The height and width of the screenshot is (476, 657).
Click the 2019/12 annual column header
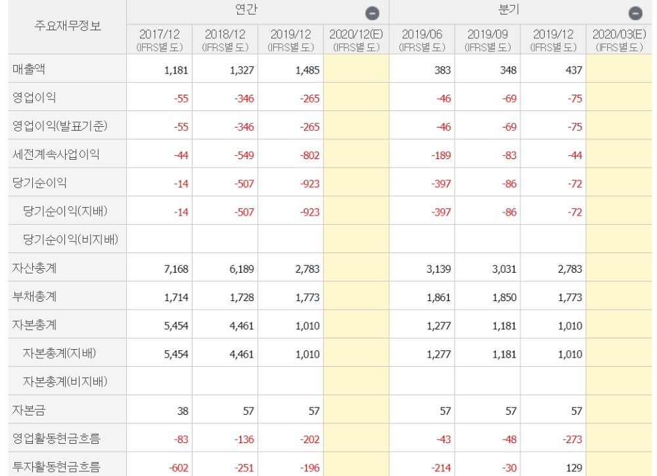pyautogui.click(x=290, y=39)
